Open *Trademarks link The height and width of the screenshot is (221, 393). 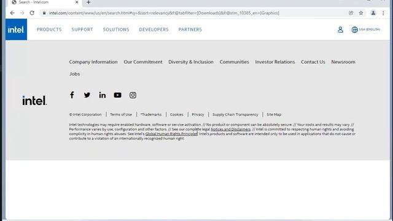tap(151, 115)
